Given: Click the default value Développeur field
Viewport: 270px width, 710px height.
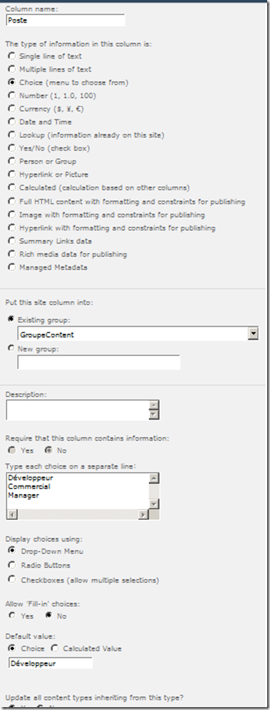Looking at the screenshot, I should click(50, 663).
